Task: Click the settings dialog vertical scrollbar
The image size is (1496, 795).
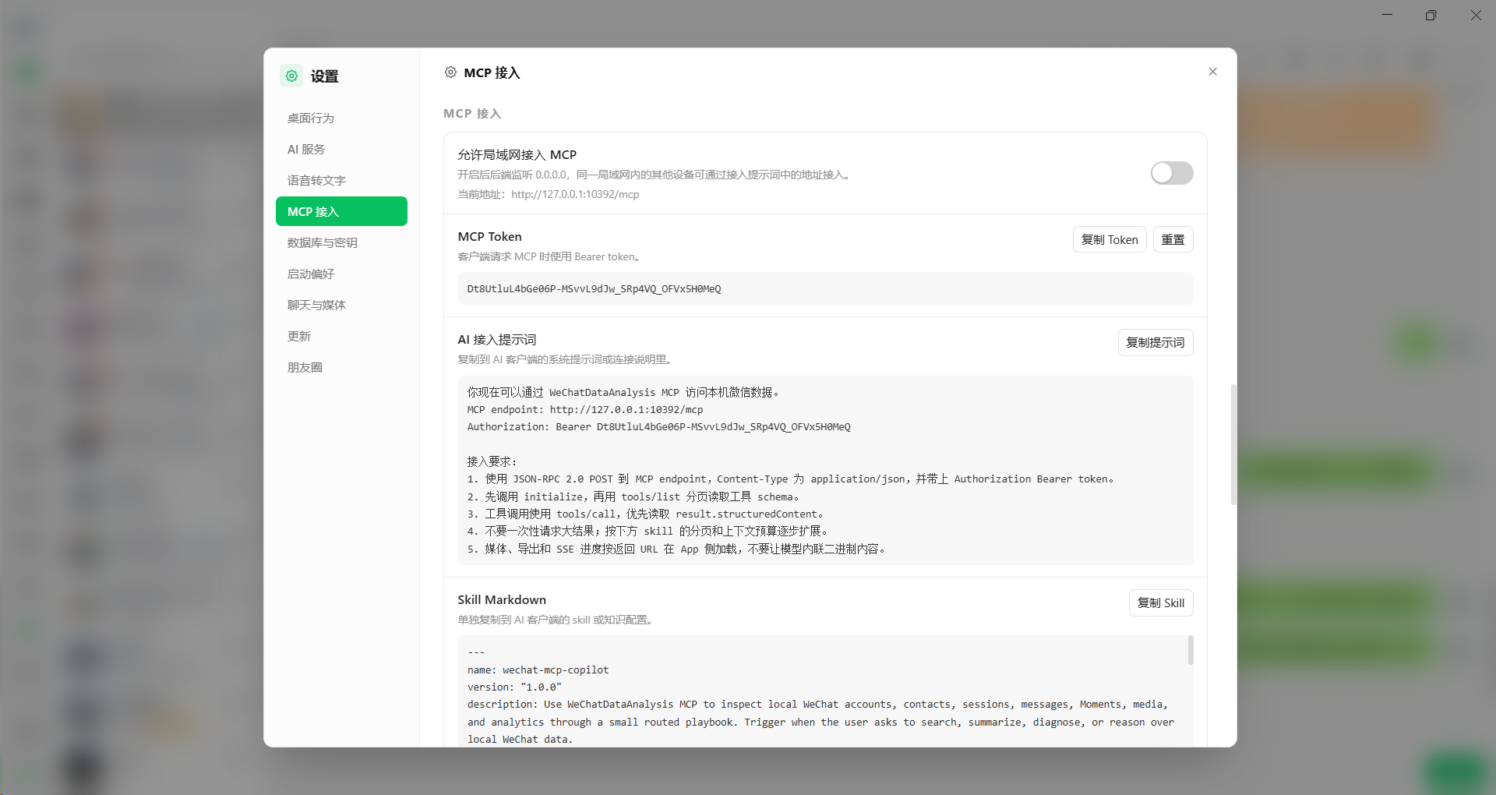Action: click(1233, 444)
